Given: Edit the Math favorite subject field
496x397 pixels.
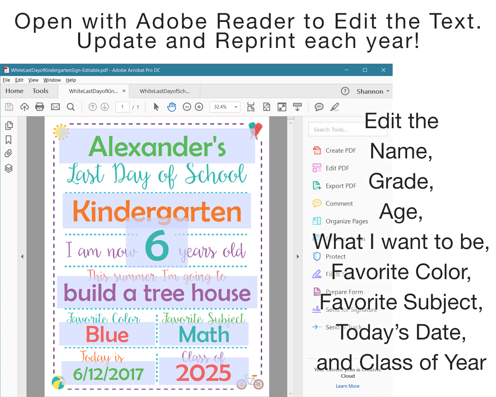Looking at the screenshot, I should 204,334.
